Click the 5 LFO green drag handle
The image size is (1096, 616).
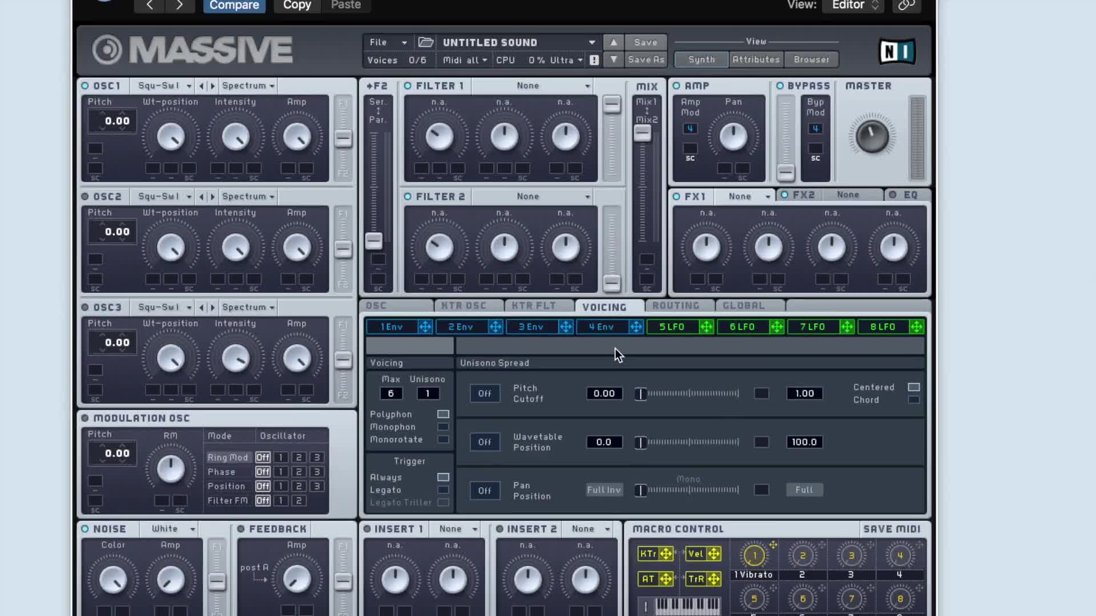coord(706,327)
